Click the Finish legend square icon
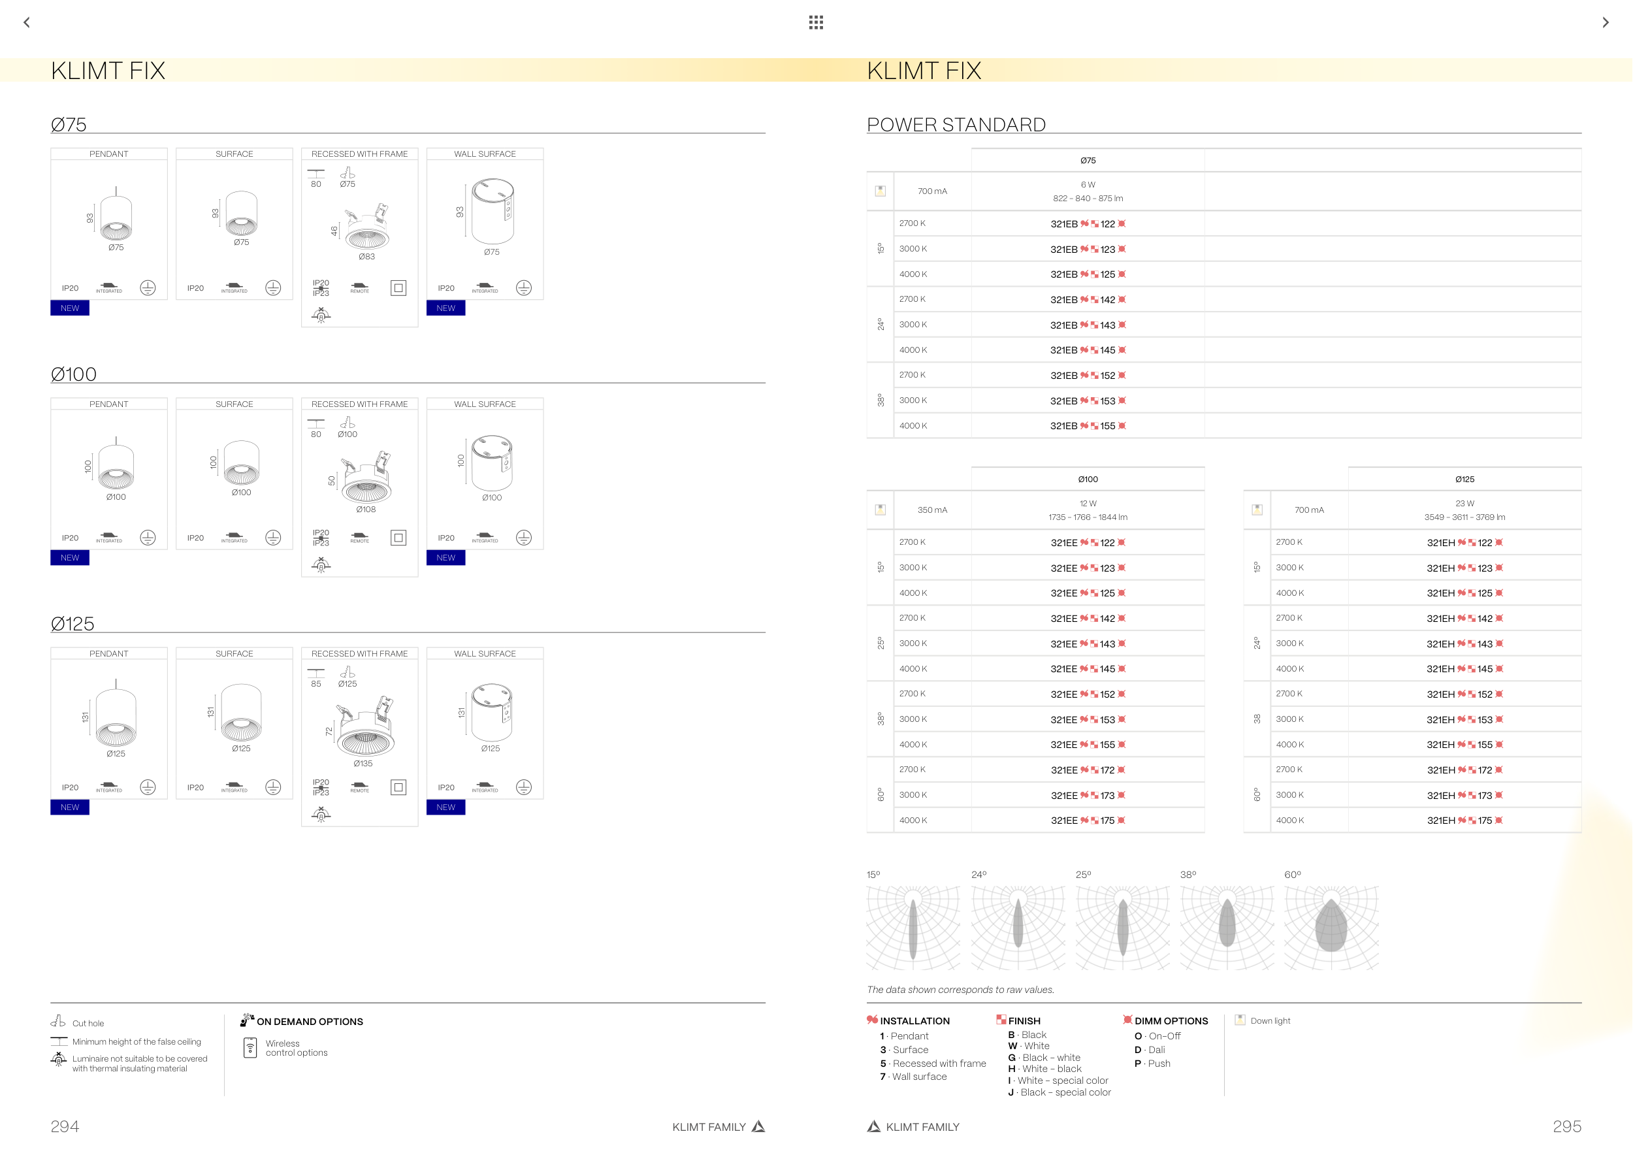 pos(1001,1020)
